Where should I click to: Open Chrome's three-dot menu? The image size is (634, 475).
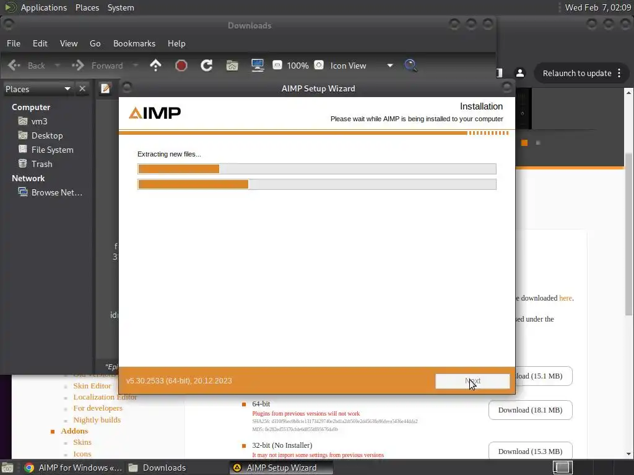click(x=619, y=73)
